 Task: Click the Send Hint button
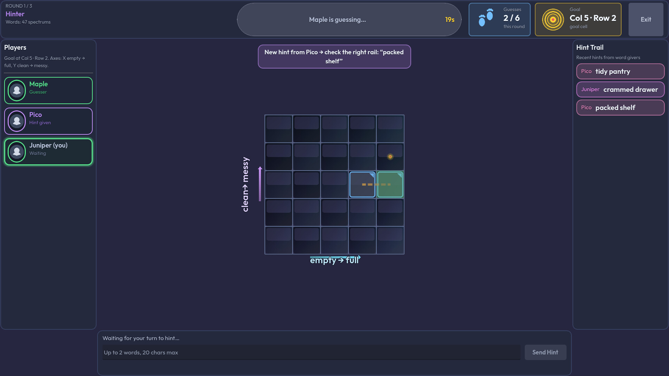[545, 352]
